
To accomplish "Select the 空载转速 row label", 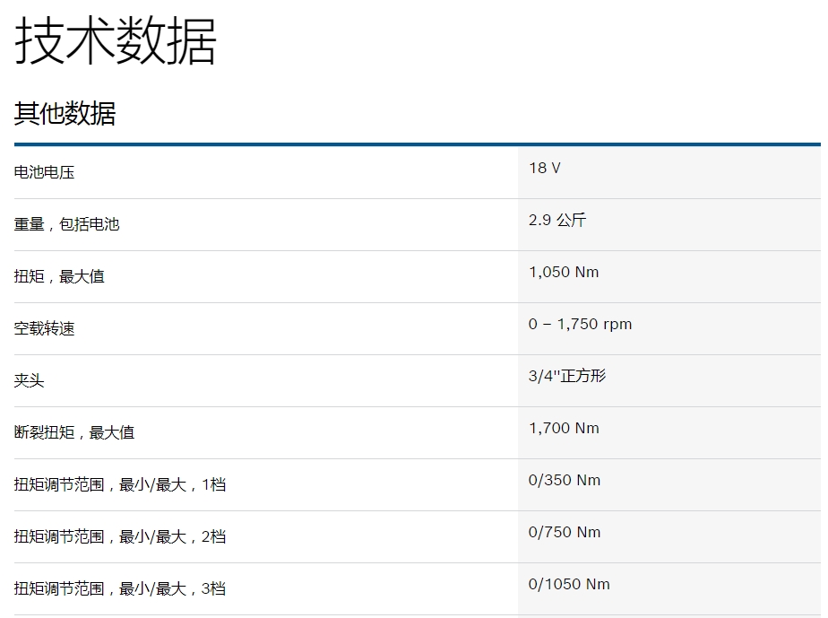I will [44, 328].
